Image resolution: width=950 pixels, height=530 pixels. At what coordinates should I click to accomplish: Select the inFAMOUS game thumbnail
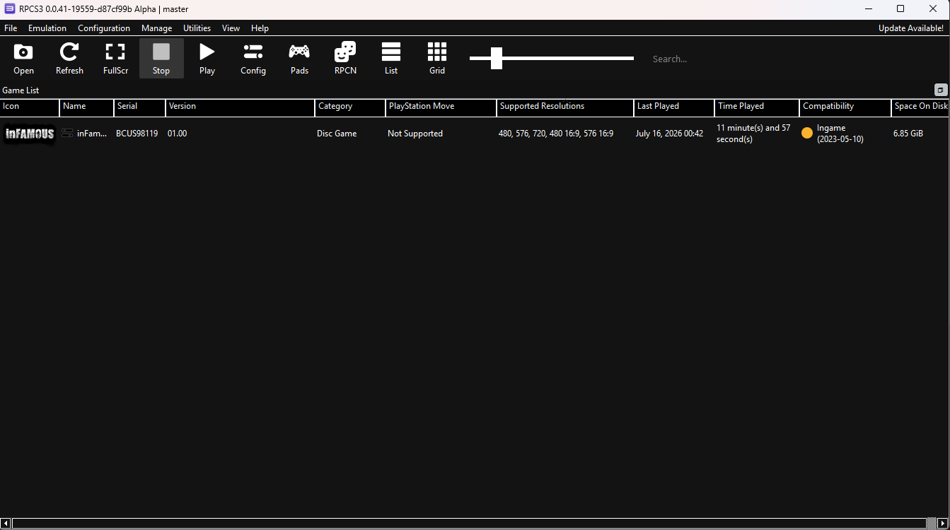pyautogui.click(x=30, y=134)
